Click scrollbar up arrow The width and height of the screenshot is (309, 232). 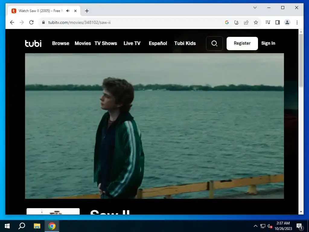click(x=301, y=31)
